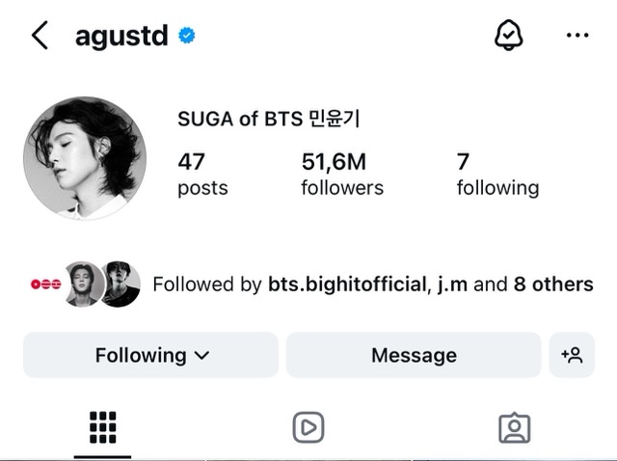Viewport: 617px width, 461px height.
Task: Switch to the Reels tab
Action: (308, 427)
